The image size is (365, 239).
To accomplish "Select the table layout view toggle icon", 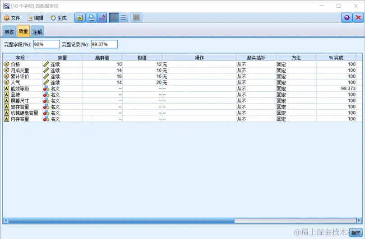I will coord(136,18).
